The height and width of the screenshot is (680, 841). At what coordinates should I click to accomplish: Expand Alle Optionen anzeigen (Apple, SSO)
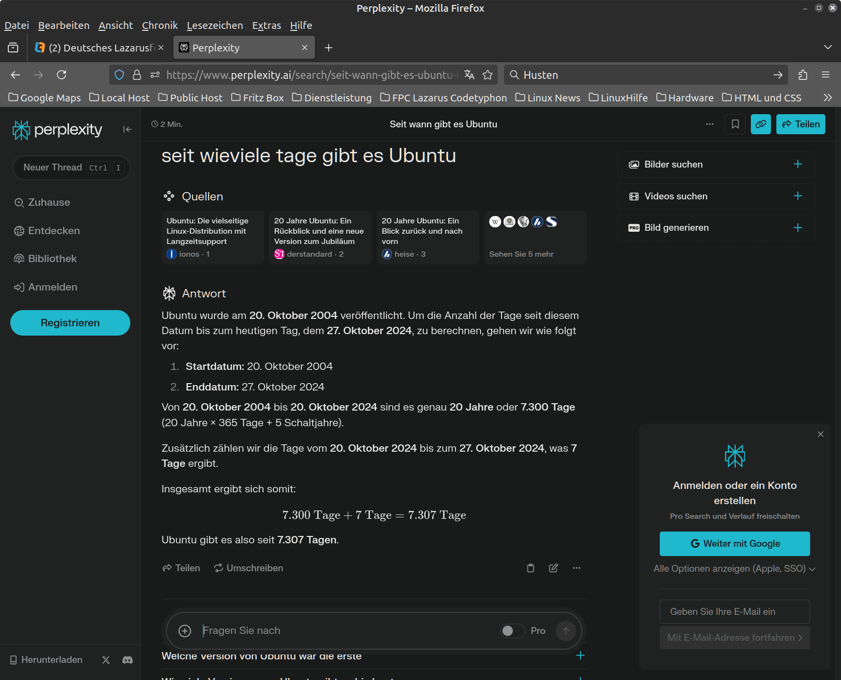[x=734, y=569]
